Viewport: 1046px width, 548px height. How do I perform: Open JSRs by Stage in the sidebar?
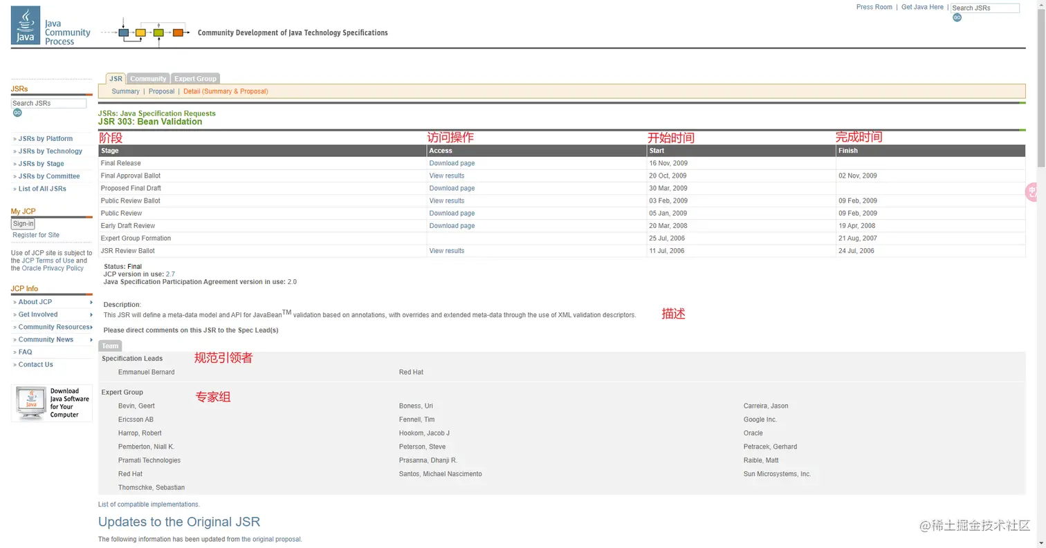[41, 164]
